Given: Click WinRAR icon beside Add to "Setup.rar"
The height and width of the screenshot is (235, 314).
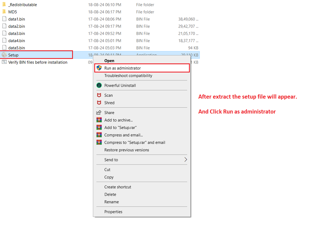Looking at the screenshot, I should pyautogui.click(x=99, y=127).
